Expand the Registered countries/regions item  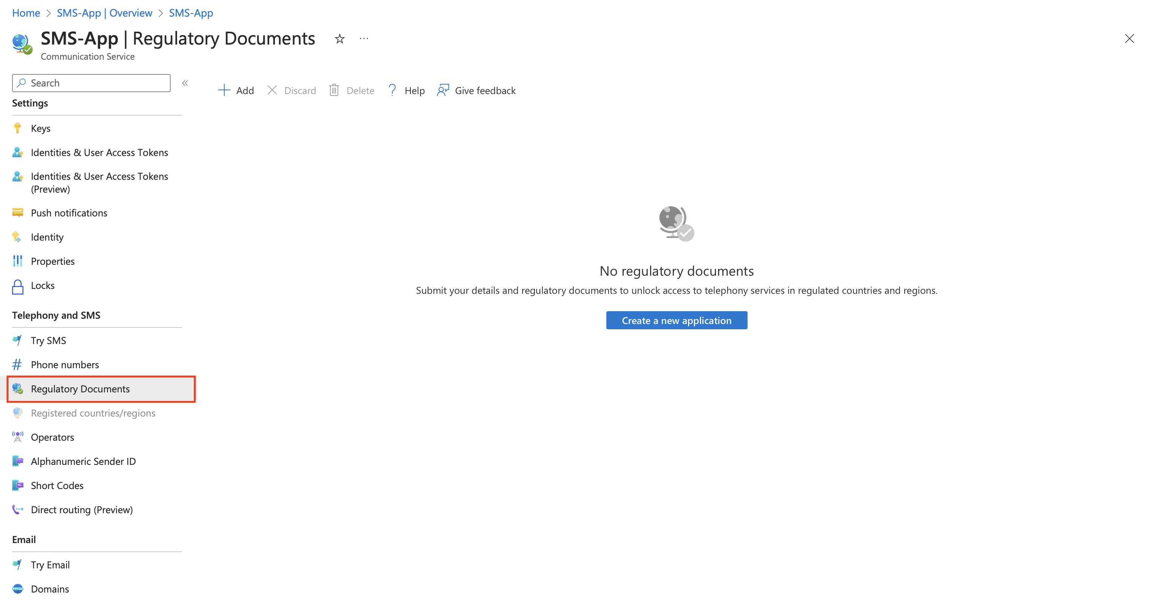point(93,412)
